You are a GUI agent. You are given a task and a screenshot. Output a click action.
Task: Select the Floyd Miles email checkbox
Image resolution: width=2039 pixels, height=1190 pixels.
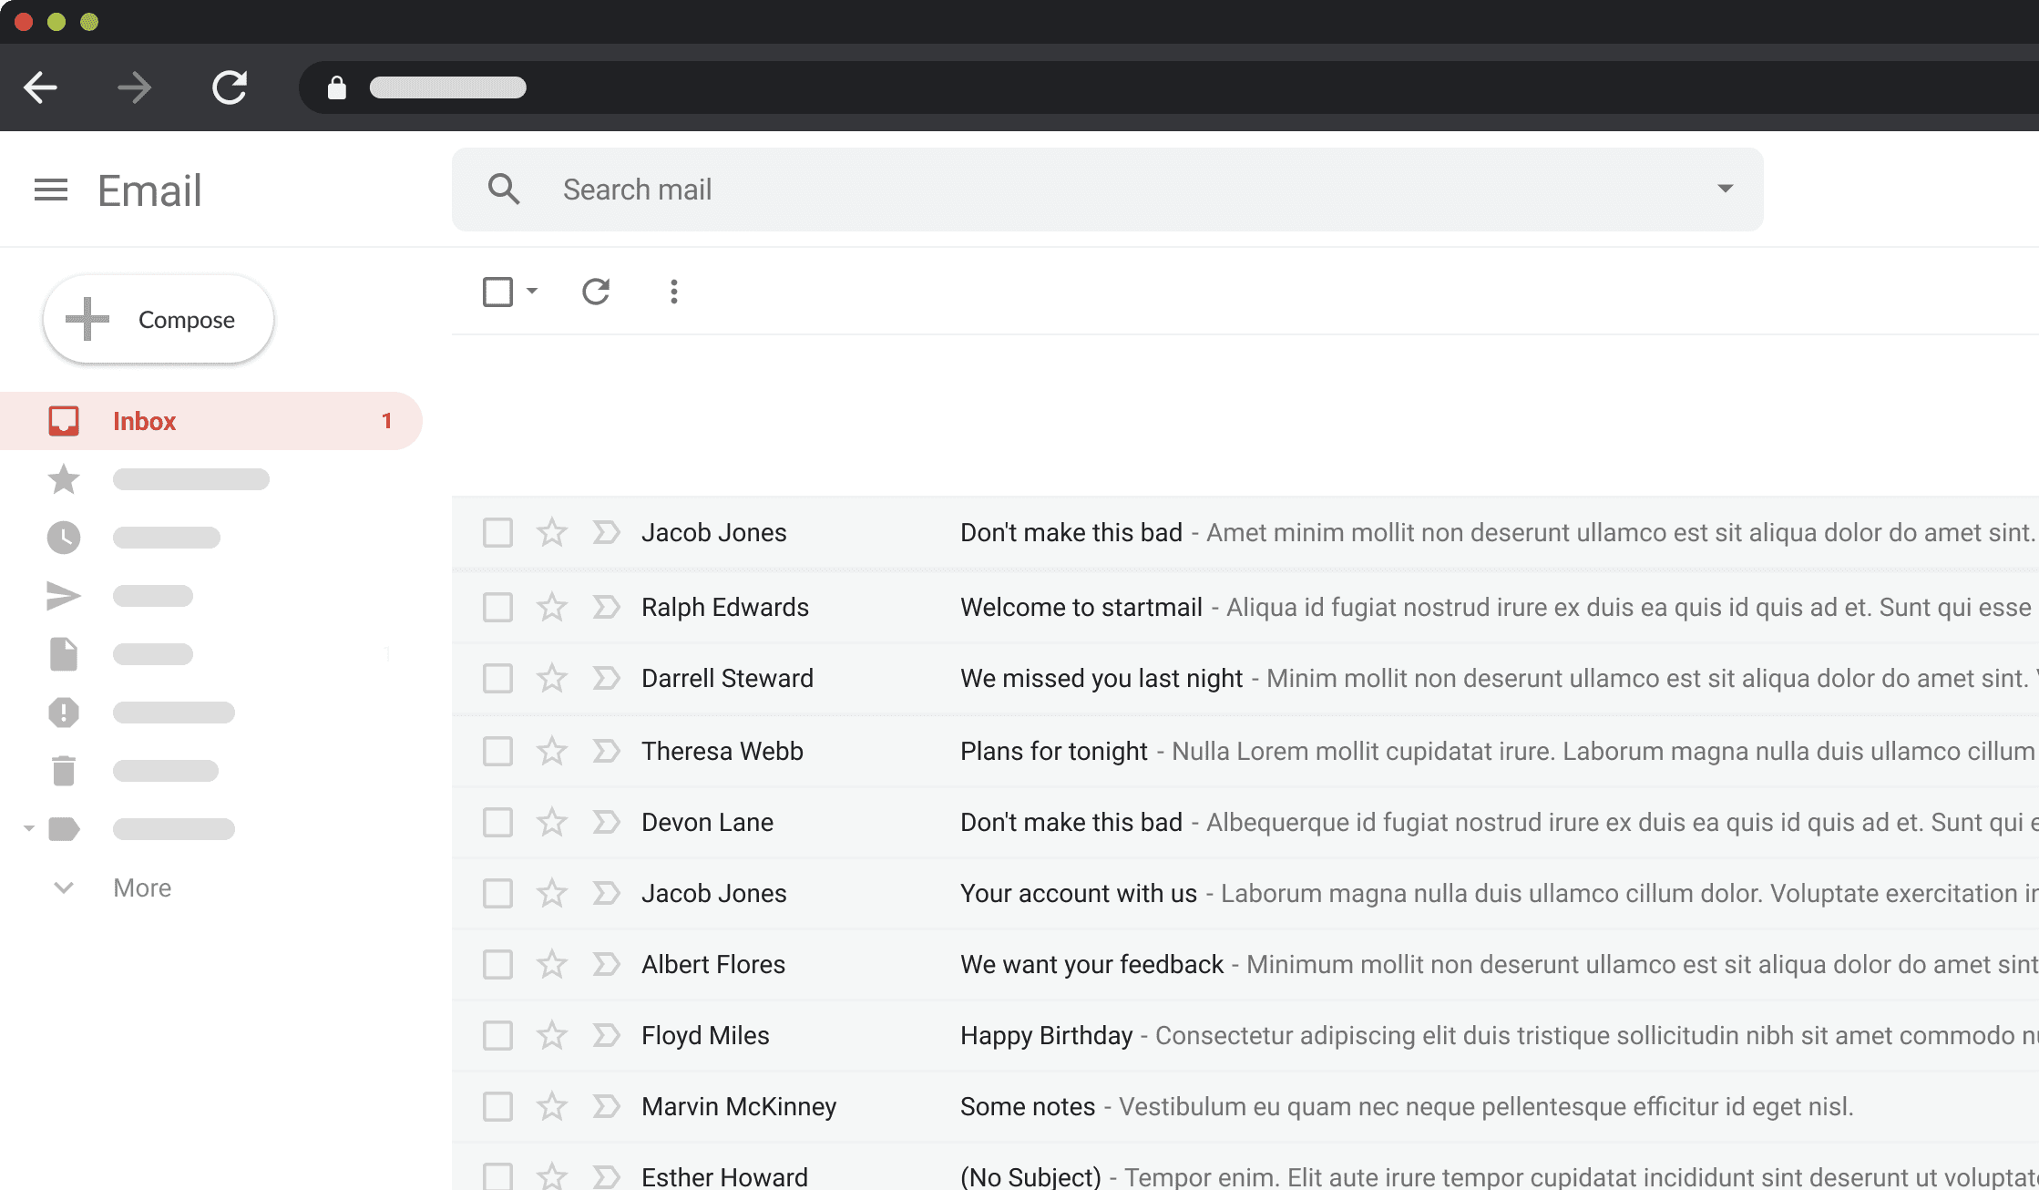click(497, 1035)
